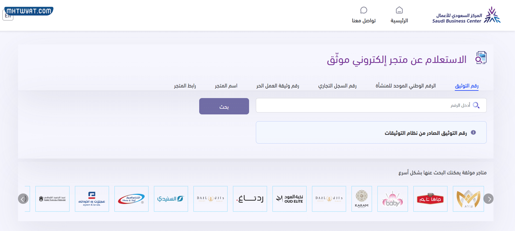Click the بحث search button

coord(224,106)
